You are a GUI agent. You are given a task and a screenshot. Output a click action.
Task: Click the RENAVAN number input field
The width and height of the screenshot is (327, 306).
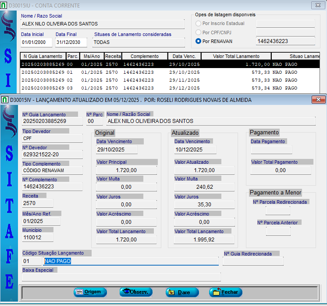click(x=285, y=41)
